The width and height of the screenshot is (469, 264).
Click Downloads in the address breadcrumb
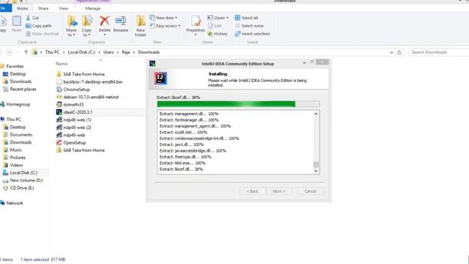coord(149,52)
